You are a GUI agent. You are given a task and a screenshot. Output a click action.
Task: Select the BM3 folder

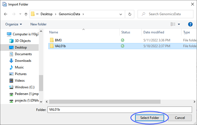[x=58, y=40]
